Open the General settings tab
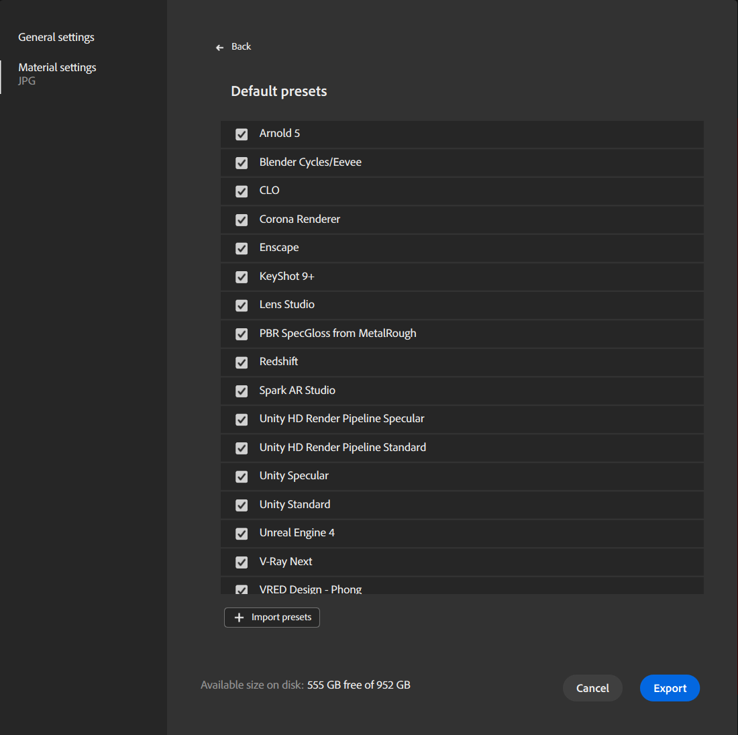Screen dimensions: 738x735 (x=56, y=38)
